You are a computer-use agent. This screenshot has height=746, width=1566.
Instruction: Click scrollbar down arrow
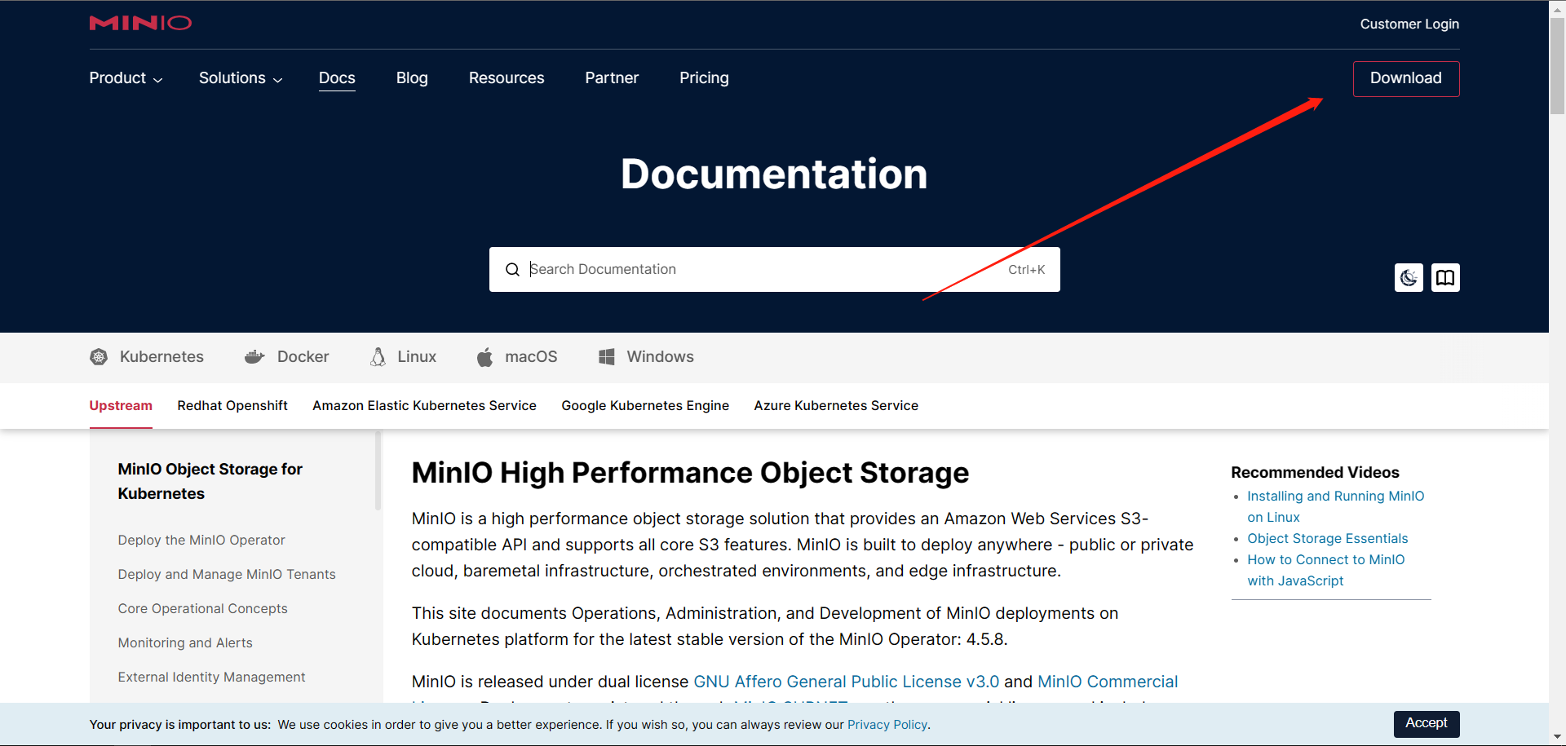pos(1557,738)
